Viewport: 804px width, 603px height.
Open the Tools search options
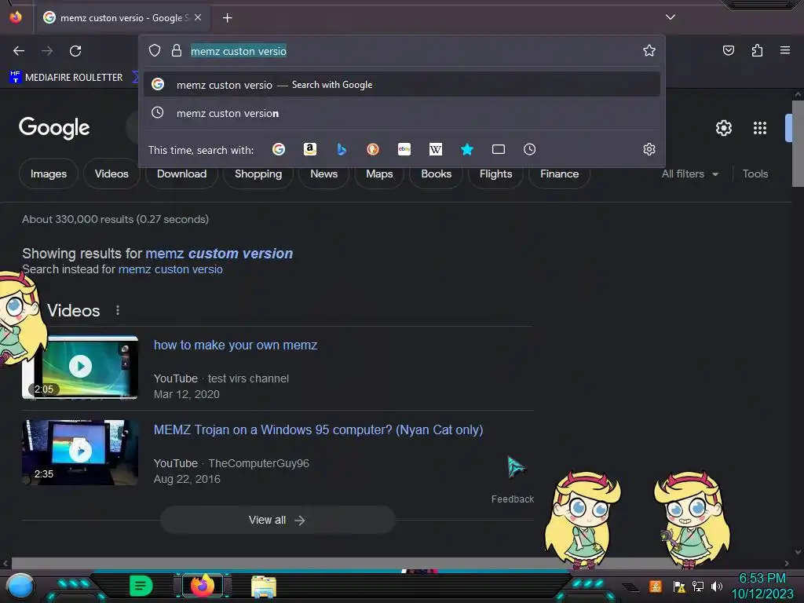point(755,174)
